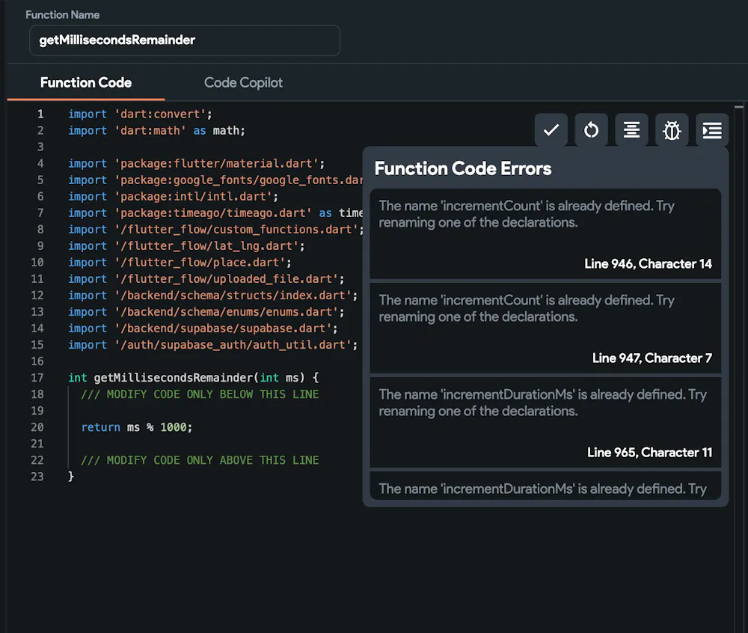This screenshot has width=748, height=633.
Task: Click the MODIFY CODE ONLY ABOVE comment
Action: point(200,460)
